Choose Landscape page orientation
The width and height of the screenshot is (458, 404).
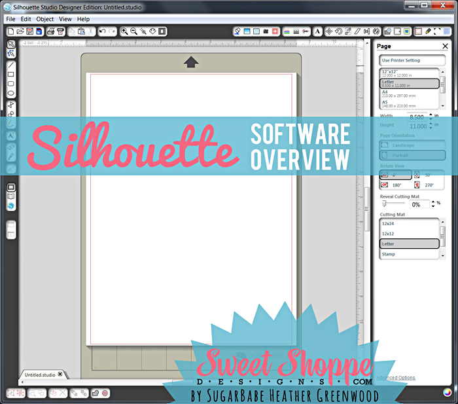(x=412, y=145)
